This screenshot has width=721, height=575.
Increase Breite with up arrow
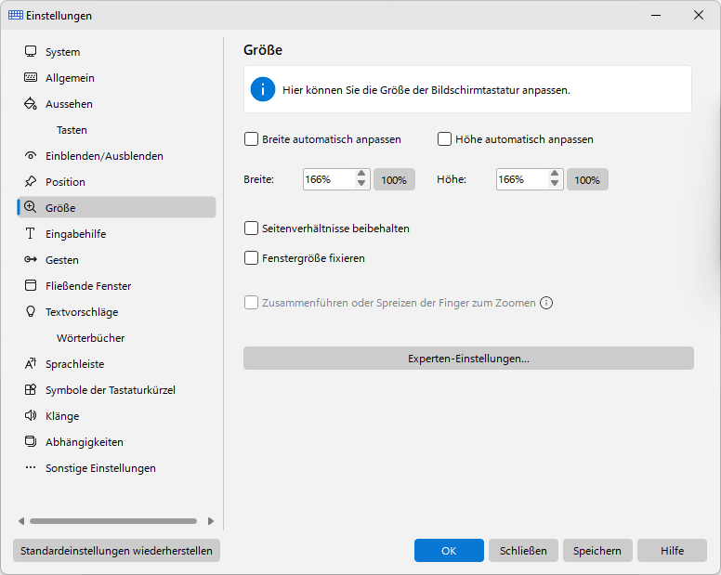point(361,174)
